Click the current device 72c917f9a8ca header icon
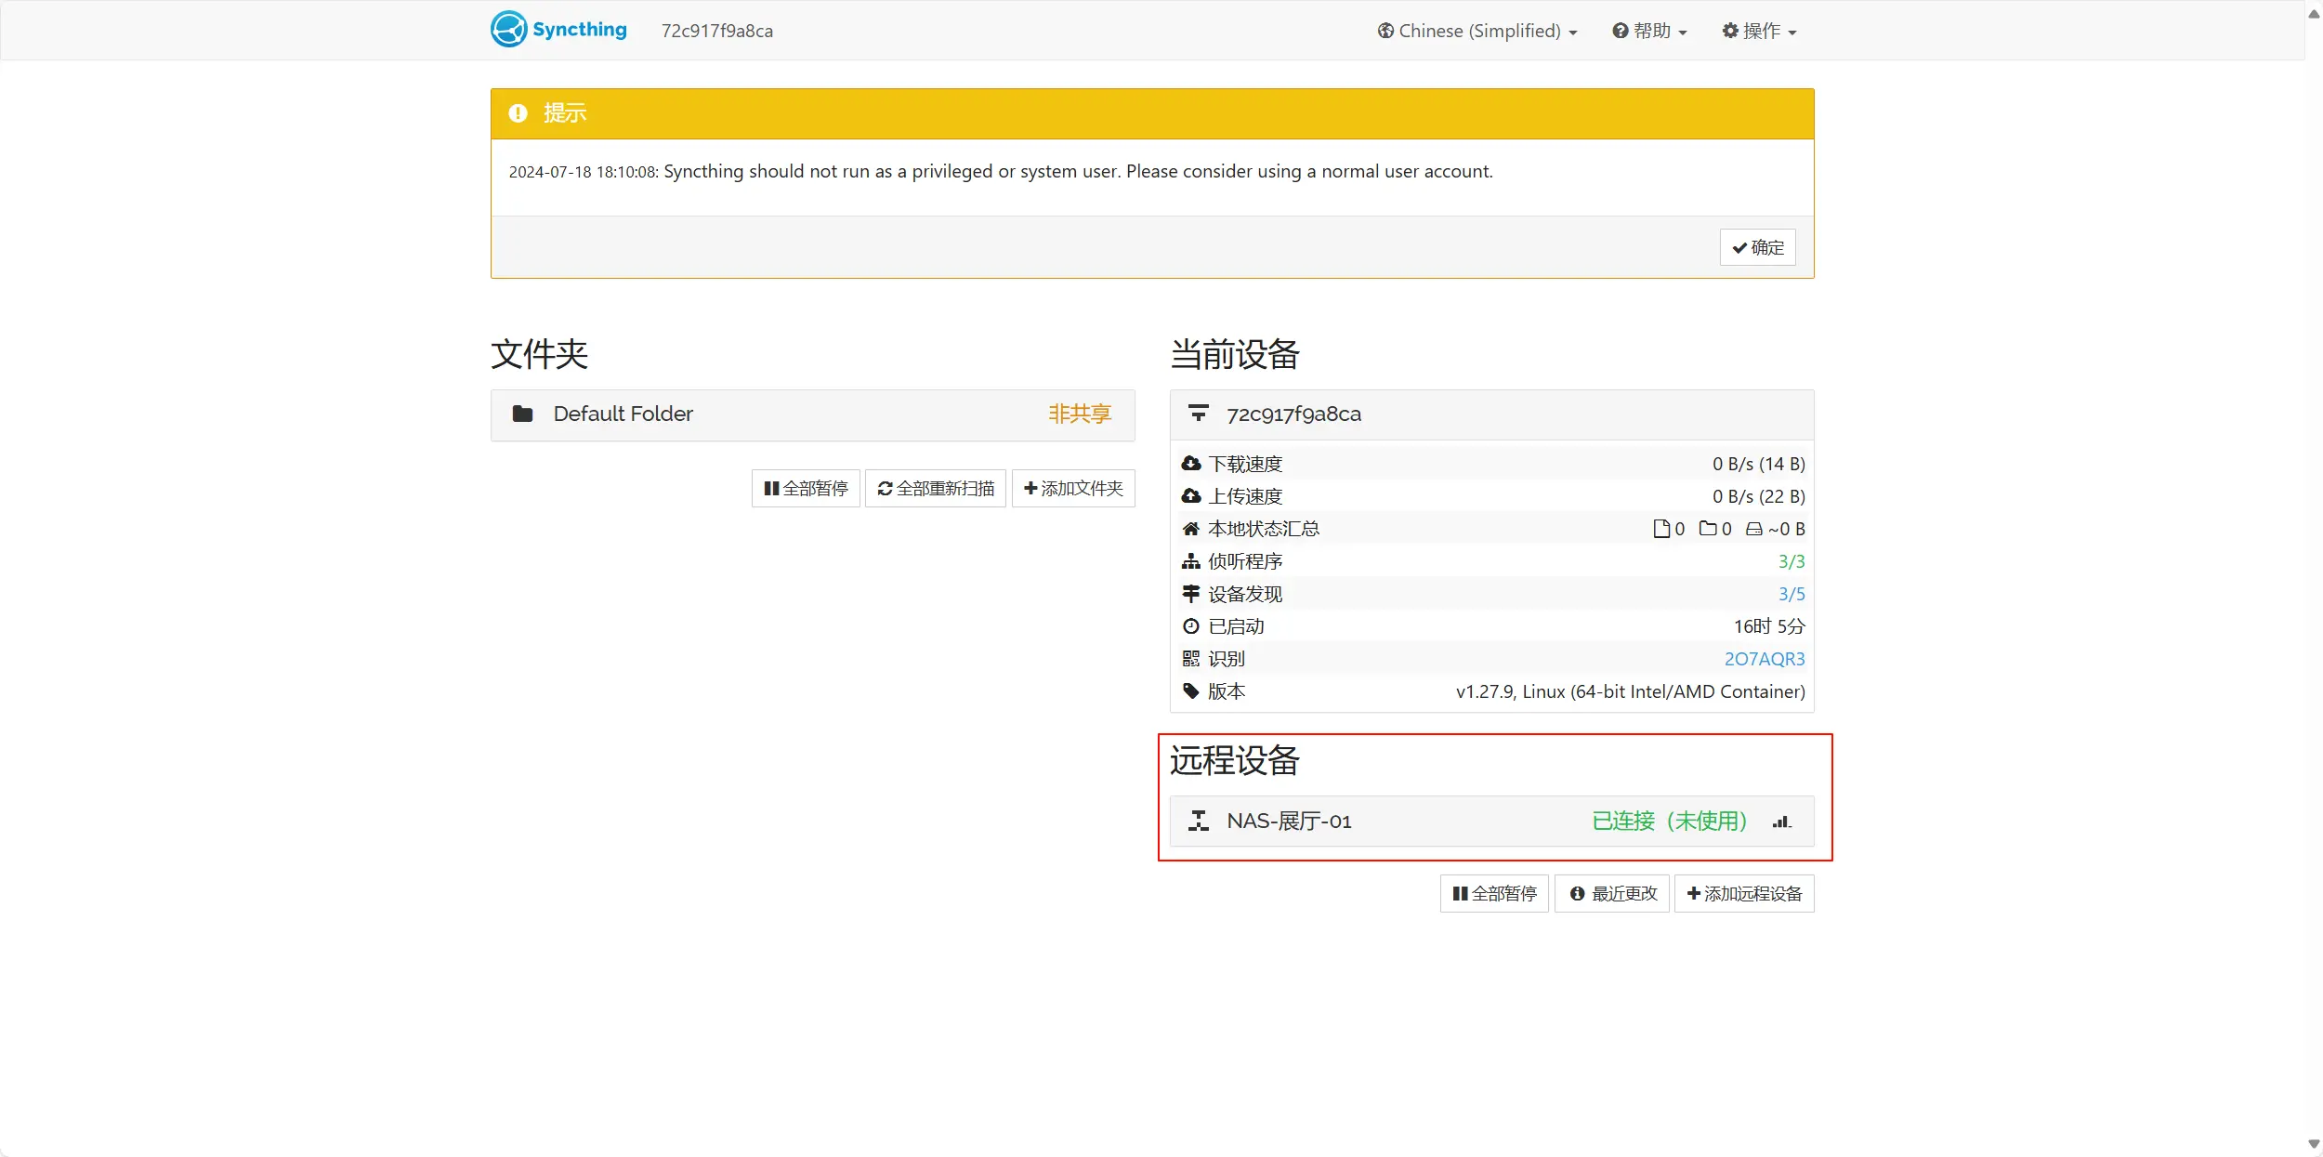Screen dimensions: 2323x1157 click(1199, 414)
